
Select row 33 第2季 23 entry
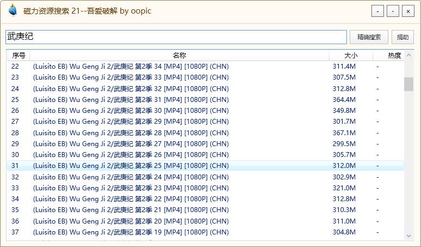pos(205,188)
